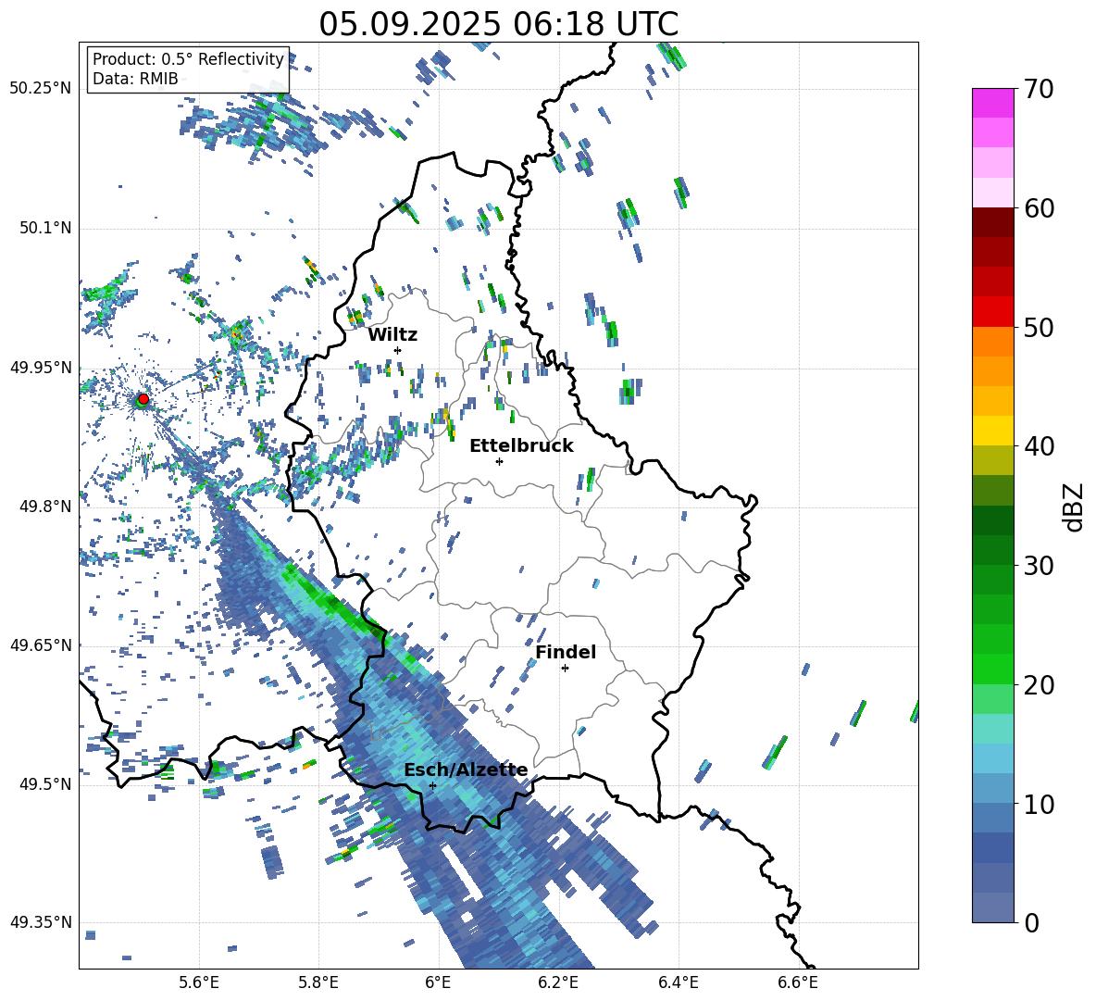Click the red radar site marker
This screenshot has height=1001, width=1096.
[143, 399]
